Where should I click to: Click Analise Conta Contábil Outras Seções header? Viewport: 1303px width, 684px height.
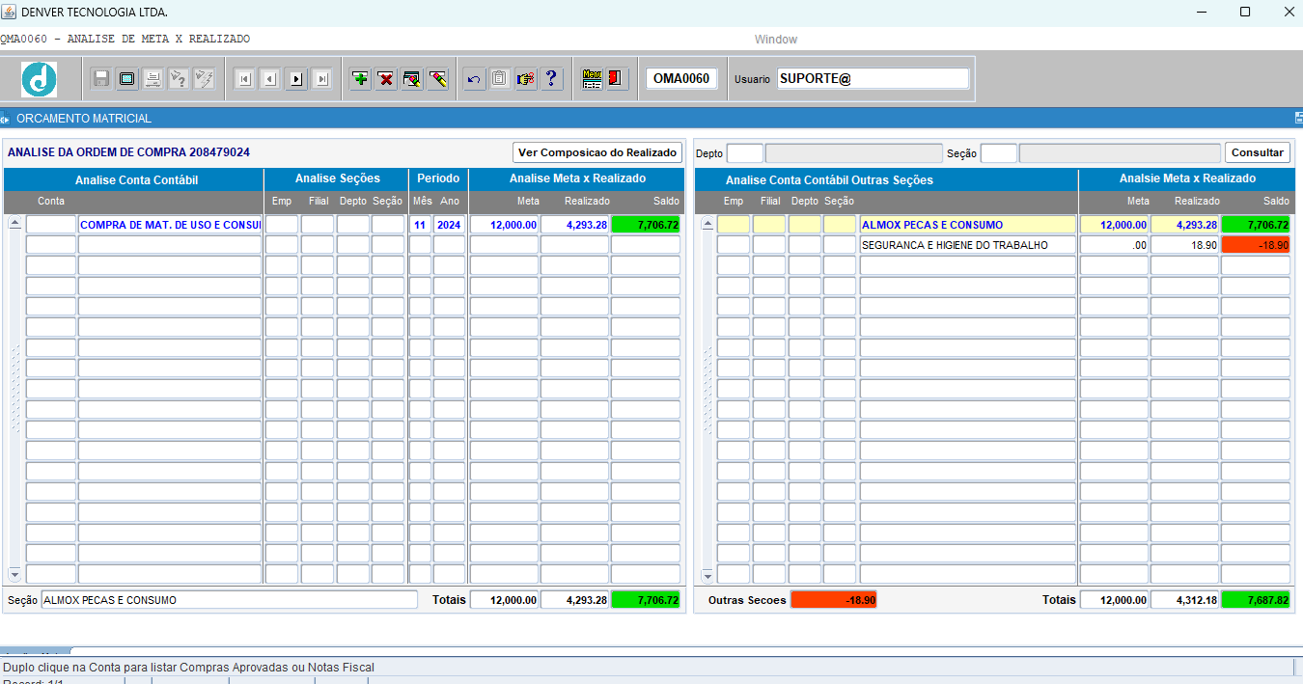tap(829, 180)
